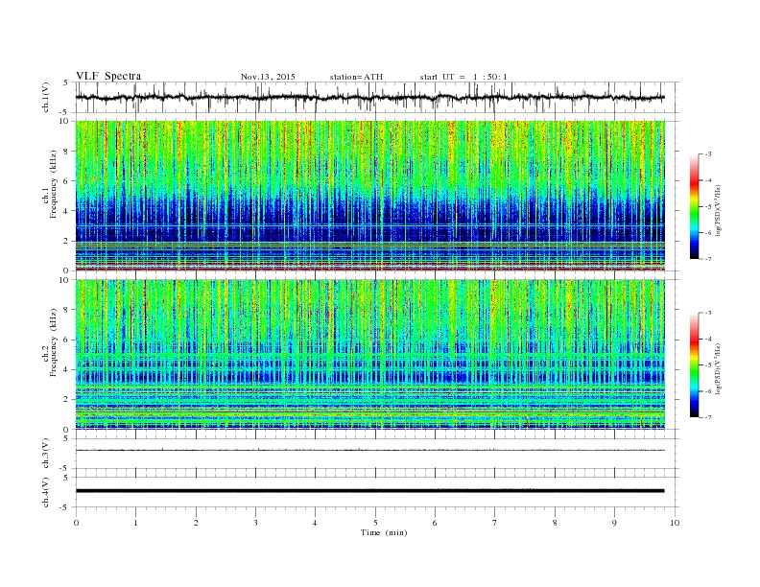Click the ch.3 flat waveform trace

(x=370, y=450)
